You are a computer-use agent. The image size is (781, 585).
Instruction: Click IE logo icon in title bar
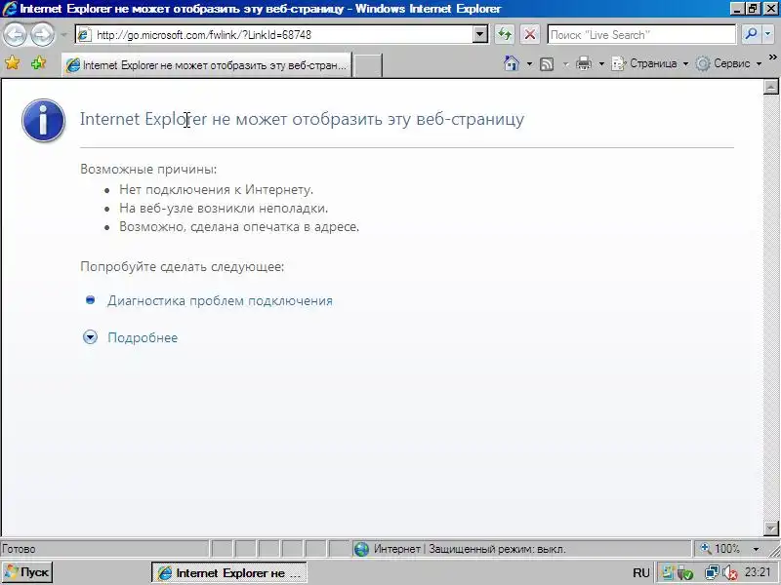[x=9, y=9]
